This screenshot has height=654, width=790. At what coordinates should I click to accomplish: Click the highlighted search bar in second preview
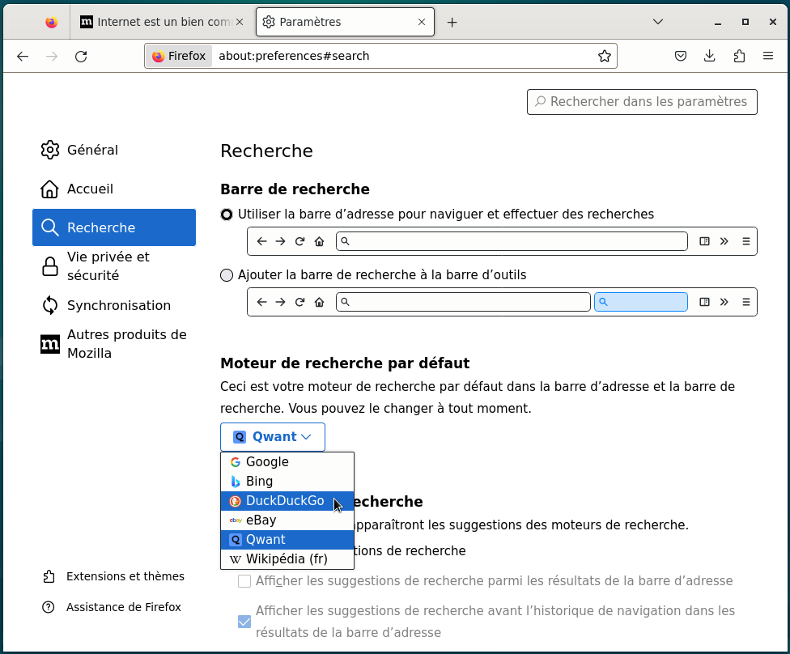pos(641,302)
